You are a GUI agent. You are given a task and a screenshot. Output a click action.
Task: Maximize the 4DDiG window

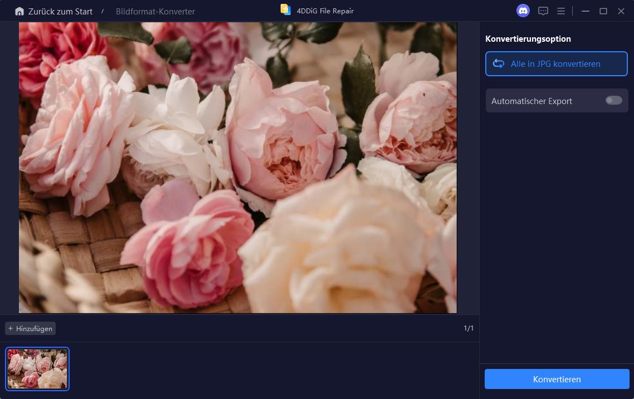(x=603, y=11)
